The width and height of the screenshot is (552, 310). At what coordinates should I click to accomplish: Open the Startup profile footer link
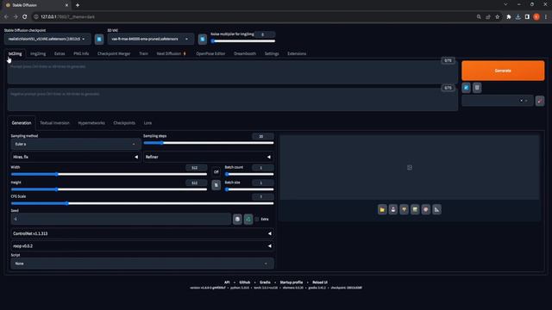coord(292,282)
